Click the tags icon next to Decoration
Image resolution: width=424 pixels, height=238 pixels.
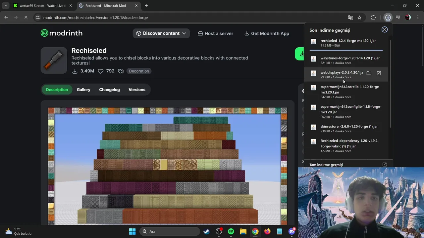pyautogui.click(x=121, y=71)
